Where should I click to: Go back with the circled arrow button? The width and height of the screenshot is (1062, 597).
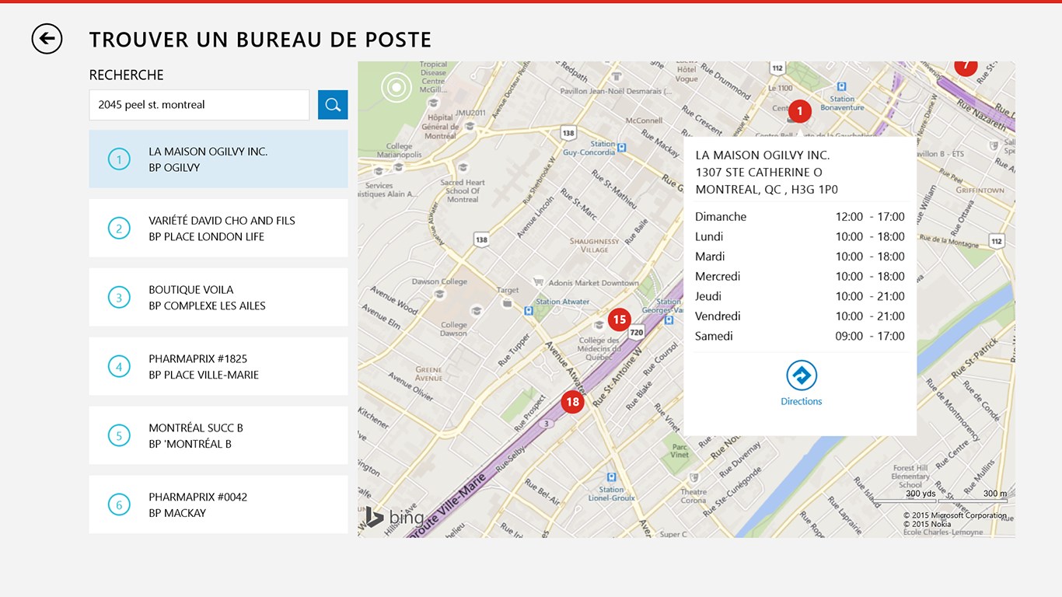coord(47,38)
